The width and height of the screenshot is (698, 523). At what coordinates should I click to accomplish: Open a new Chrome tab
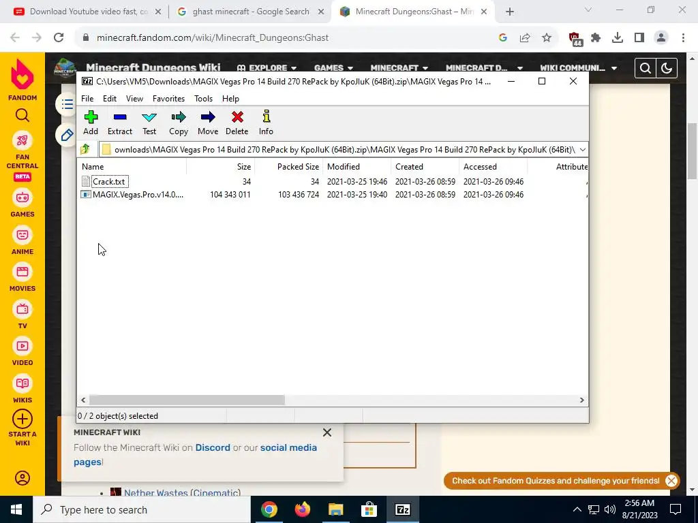pyautogui.click(x=510, y=12)
